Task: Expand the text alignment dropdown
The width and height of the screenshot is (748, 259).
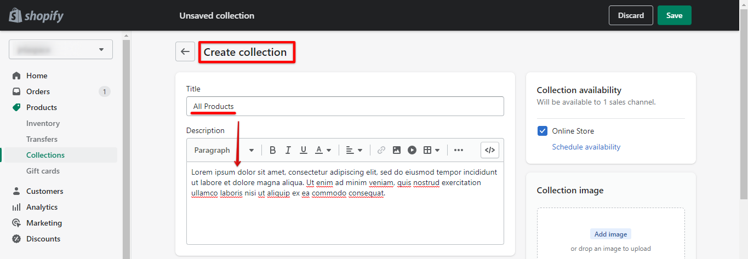Action: pyautogui.click(x=355, y=150)
